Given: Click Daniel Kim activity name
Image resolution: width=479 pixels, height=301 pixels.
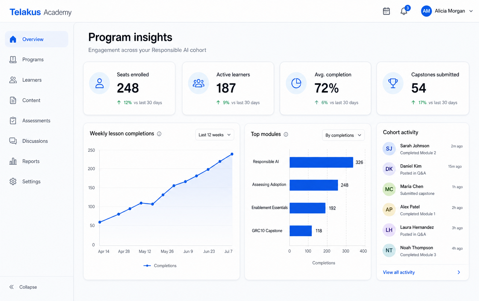Looking at the screenshot, I should click(411, 166).
